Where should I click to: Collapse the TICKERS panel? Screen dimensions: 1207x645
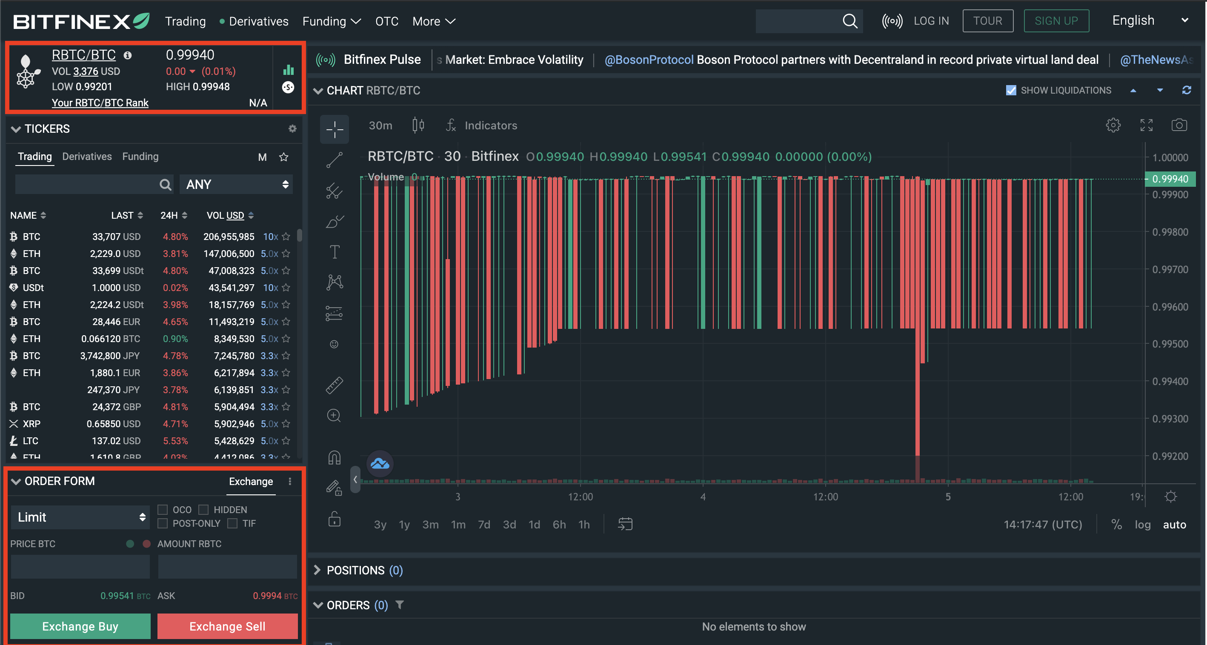16,129
